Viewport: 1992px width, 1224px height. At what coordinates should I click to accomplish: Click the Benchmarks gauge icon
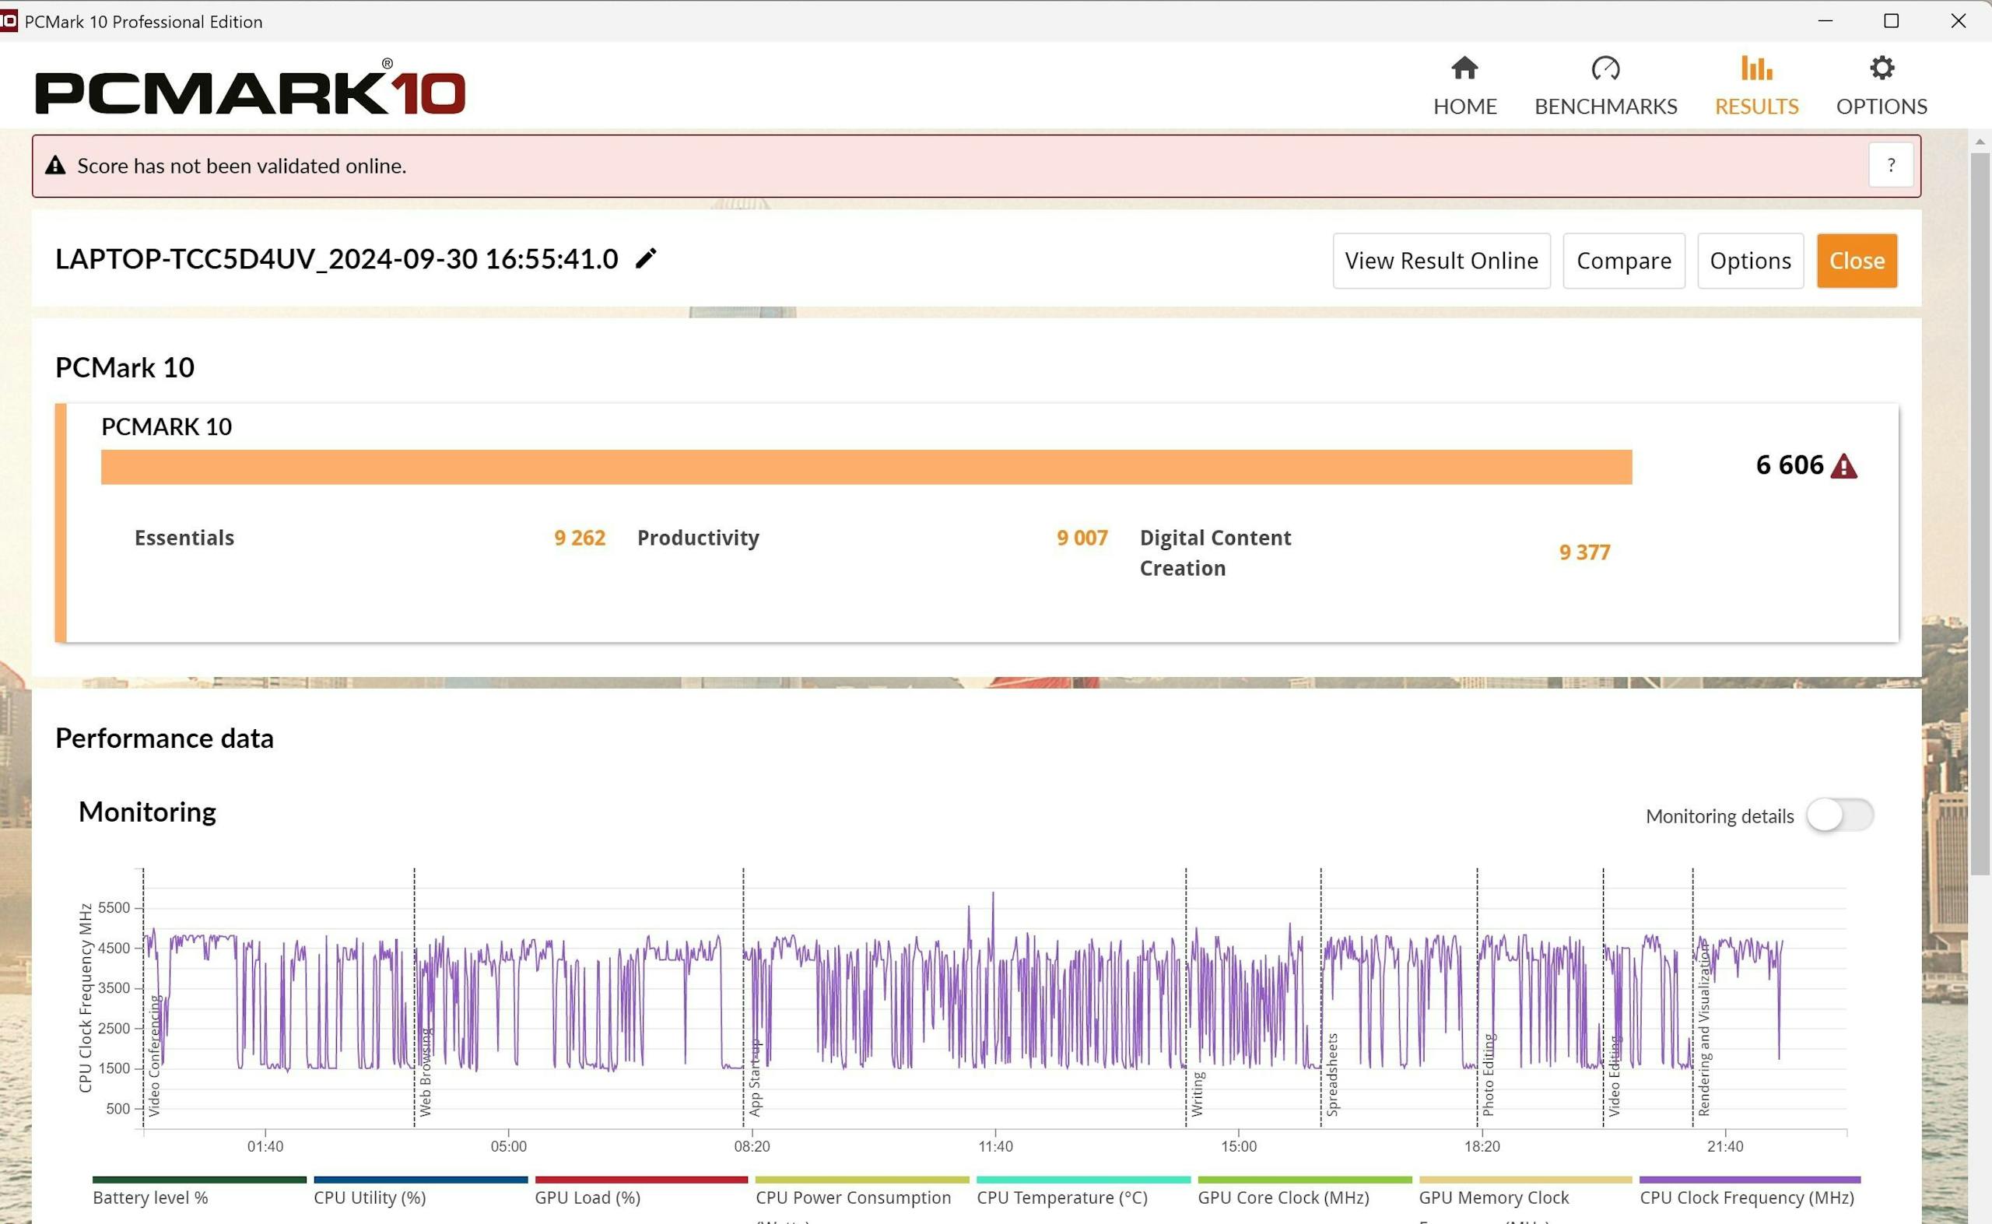[1605, 68]
